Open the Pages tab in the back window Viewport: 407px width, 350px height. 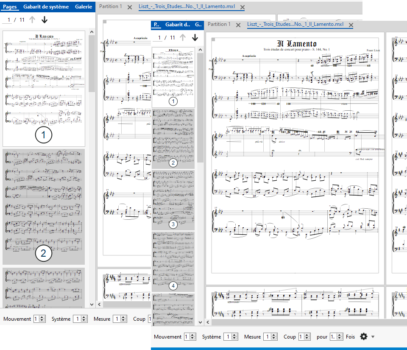tap(10, 6)
